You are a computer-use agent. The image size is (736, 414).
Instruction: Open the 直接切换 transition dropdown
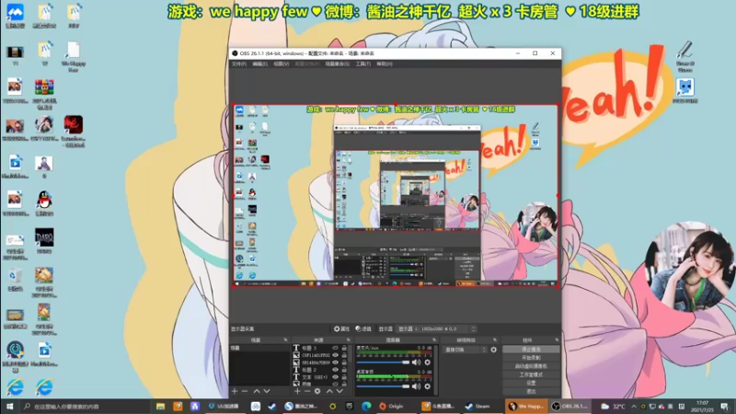[x=465, y=350]
